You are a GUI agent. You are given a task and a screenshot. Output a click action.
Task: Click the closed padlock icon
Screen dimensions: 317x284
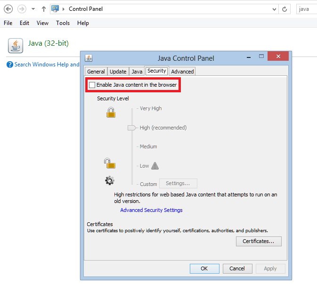click(111, 113)
